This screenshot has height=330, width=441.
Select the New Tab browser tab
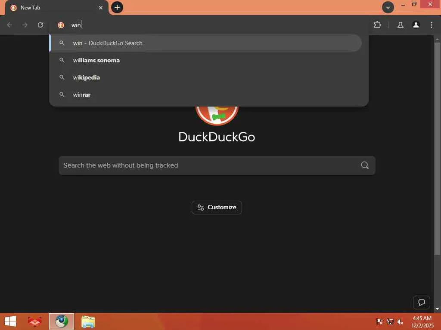(56, 8)
